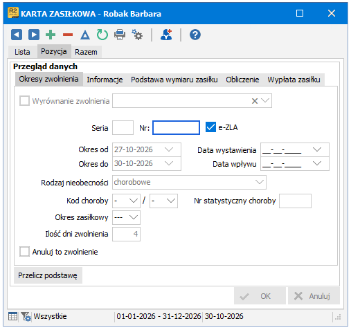The width and height of the screenshot is (351, 330).
Task: Click the Przelicz podstawę button
Action: tap(48, 275)
